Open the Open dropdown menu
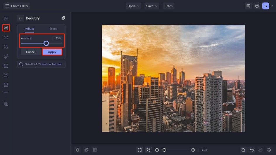The height and width of the screenshot is (155, 276). pyautogui.click(x=133, y=6)
